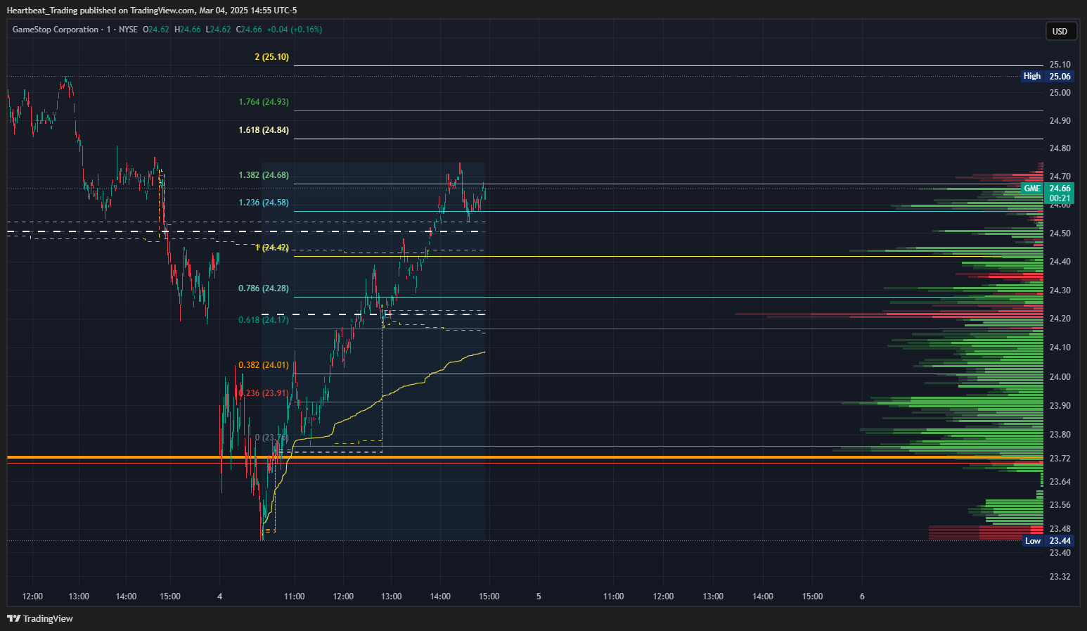Click the 23.64 price axis label
The image size is (1087, 631).
pyautogui.click(x=1060, y=482)
